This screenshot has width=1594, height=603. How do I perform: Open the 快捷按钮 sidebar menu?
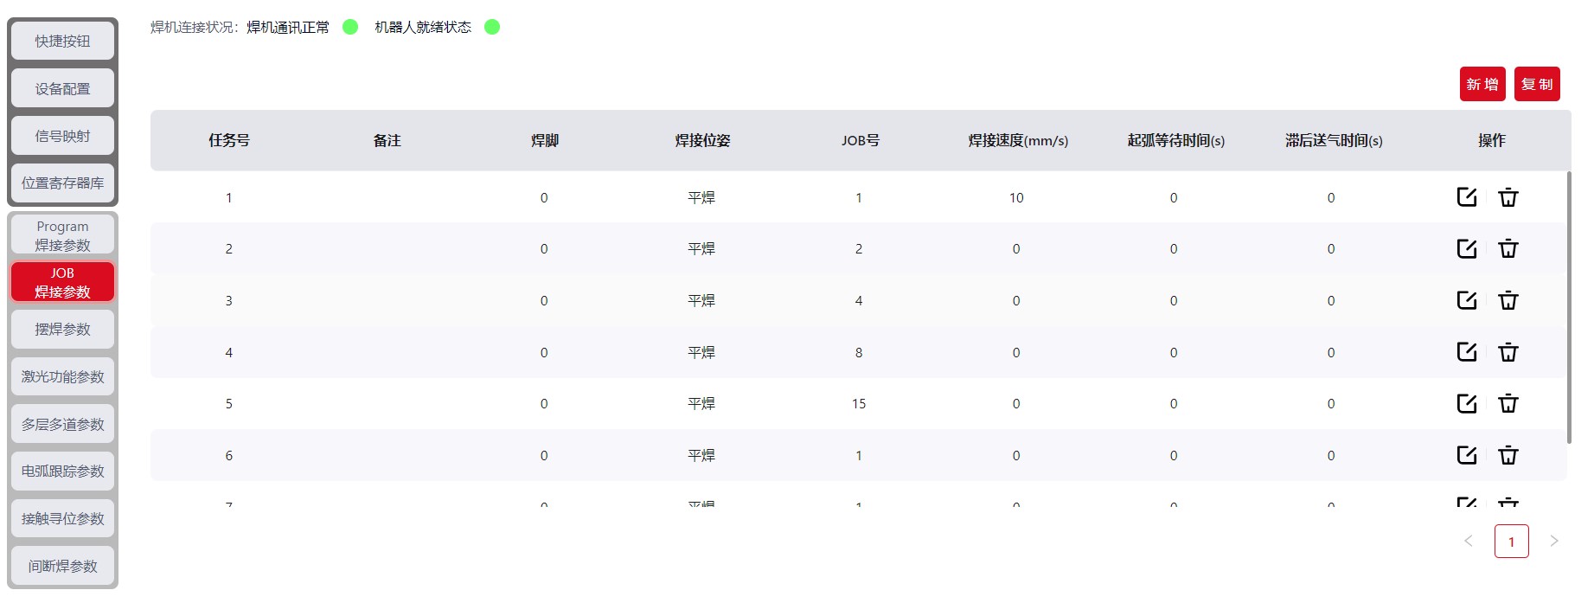click(62, 41)
